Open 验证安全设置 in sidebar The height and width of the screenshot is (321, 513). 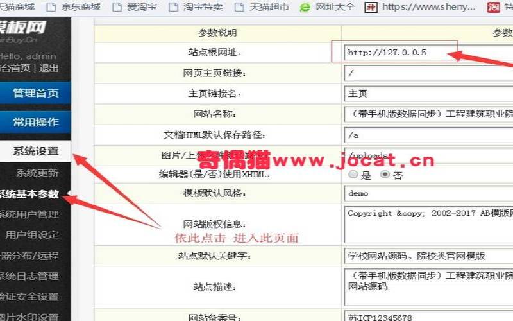click(29, 297)
